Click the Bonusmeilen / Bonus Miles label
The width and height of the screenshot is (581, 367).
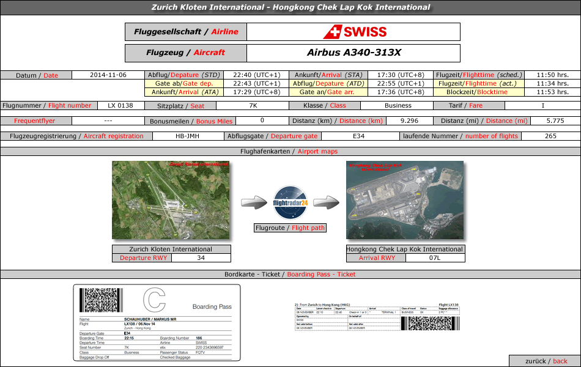191,121
